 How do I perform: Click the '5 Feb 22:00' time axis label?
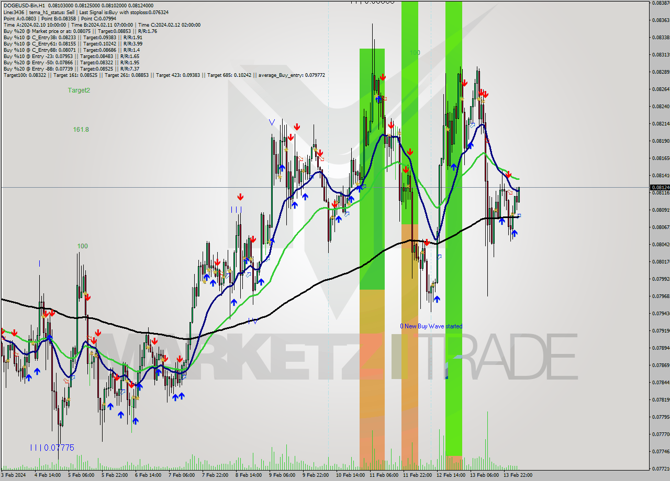coord(114,475)
